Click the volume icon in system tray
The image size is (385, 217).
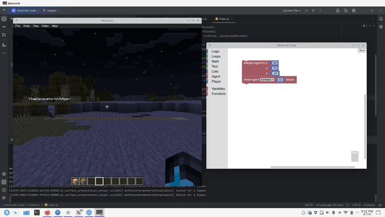327,212
